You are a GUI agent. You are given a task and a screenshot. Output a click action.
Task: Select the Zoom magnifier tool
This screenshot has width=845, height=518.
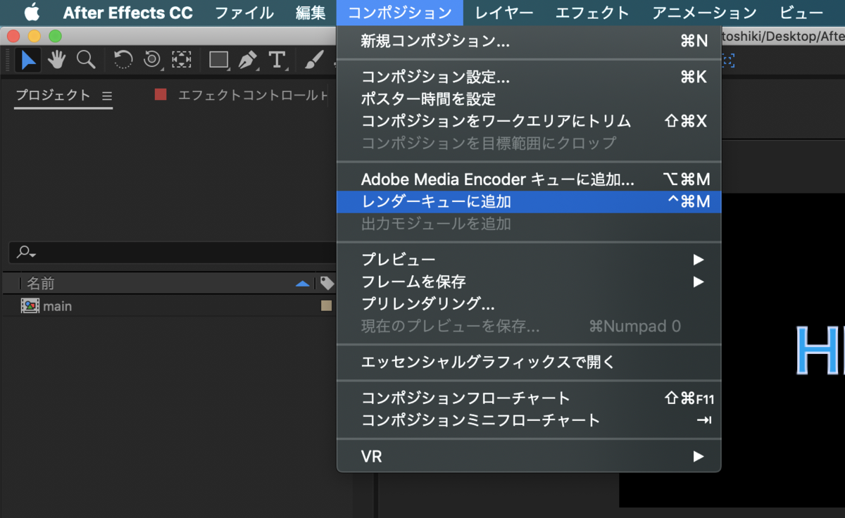coord(86,61)
